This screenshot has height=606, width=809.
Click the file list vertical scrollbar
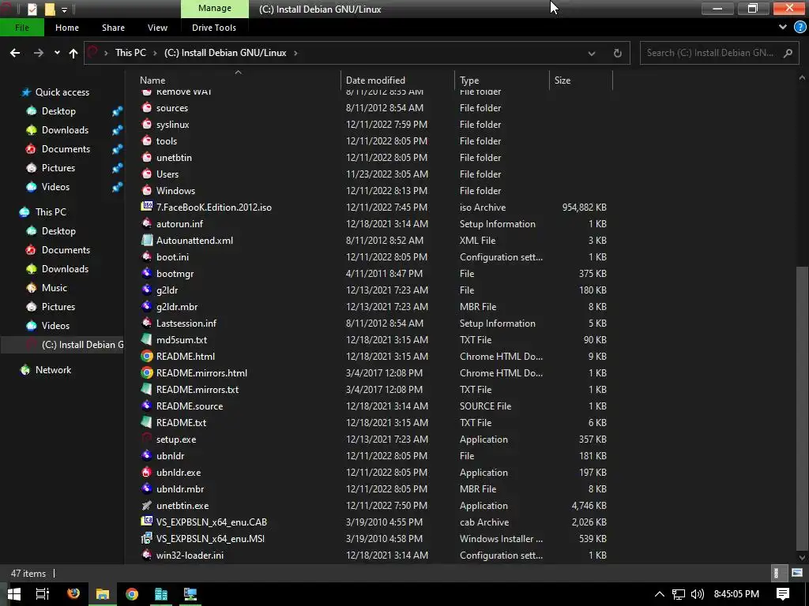coord(801,410)
